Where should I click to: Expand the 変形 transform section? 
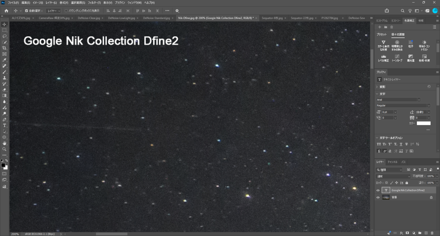pyautogui.click(x=377, y=87)
